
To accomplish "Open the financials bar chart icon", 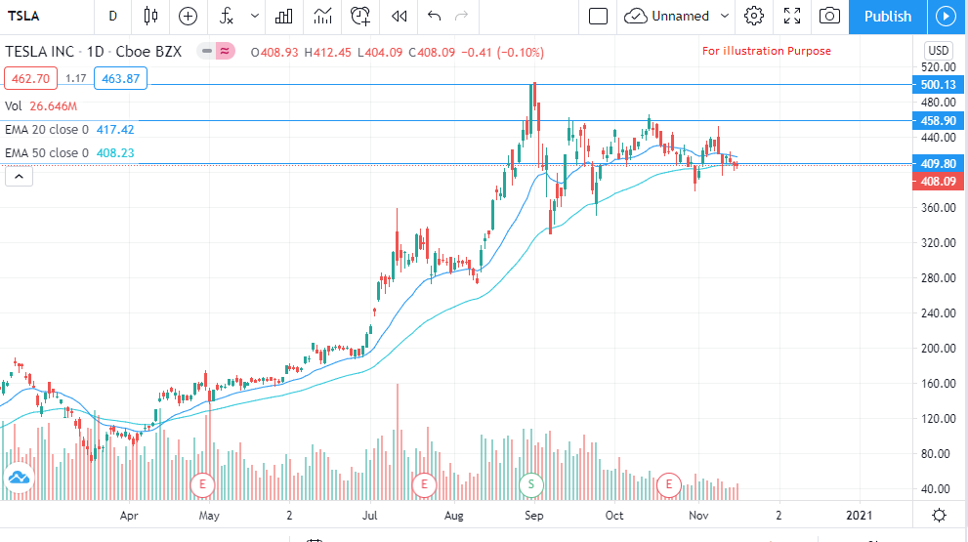I will coord(283,16).
